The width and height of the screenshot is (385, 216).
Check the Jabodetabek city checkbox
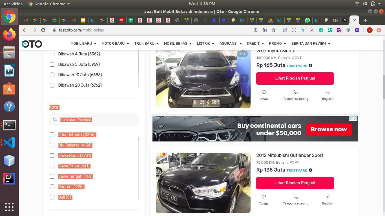[x=52, y=135]
